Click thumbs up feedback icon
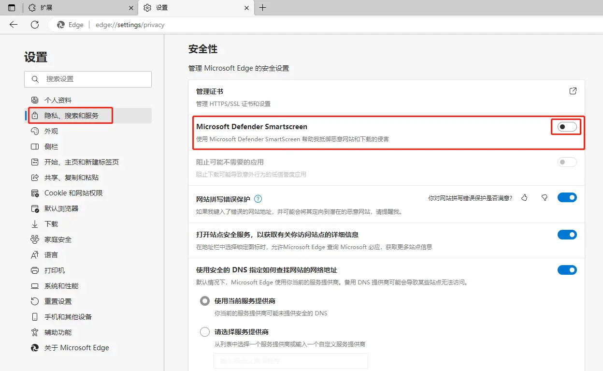603x371 pixels. [525, 198]
